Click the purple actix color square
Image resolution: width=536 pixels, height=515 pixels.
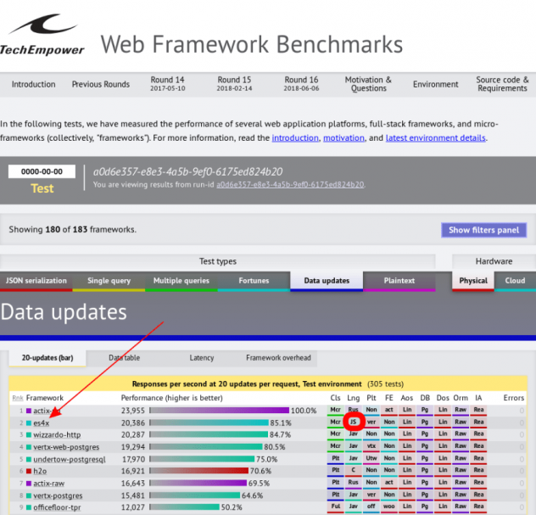point(29,411)
